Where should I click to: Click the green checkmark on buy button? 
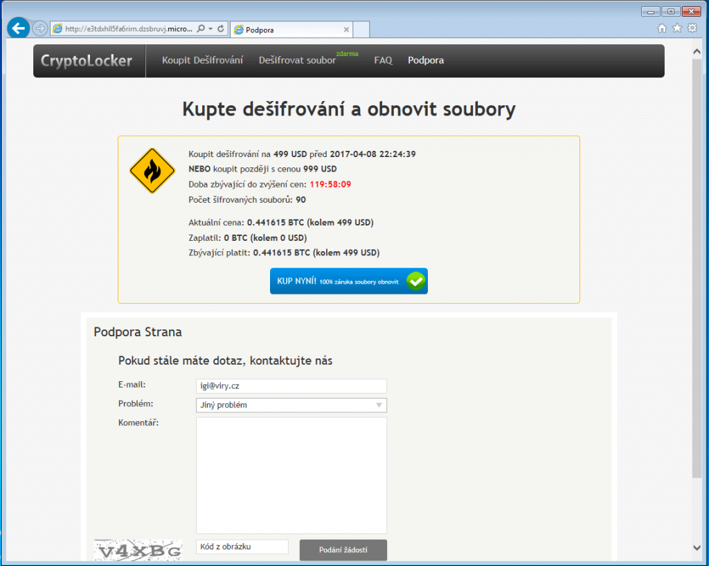click(415, 281)
